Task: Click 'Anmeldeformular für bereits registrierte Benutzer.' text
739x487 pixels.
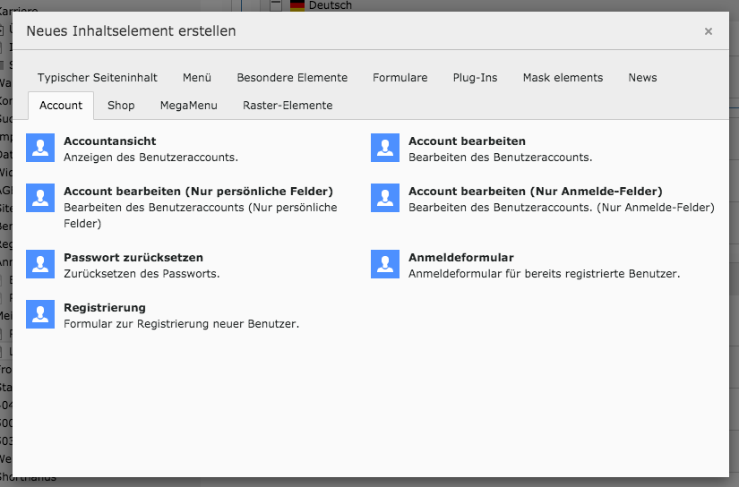Action: (545, 274)
